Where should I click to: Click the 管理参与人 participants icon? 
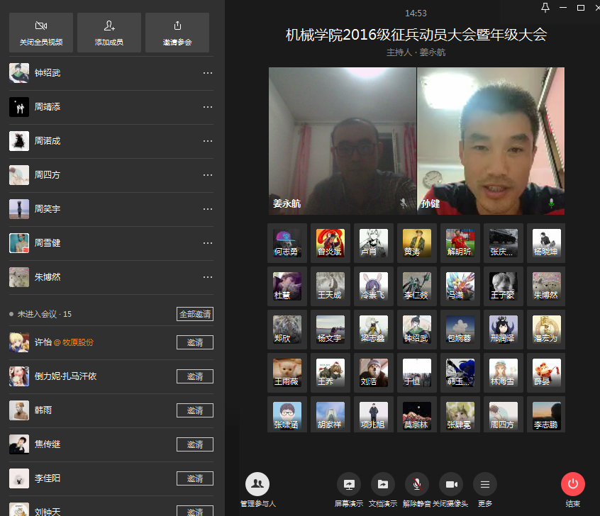point(257,484)
